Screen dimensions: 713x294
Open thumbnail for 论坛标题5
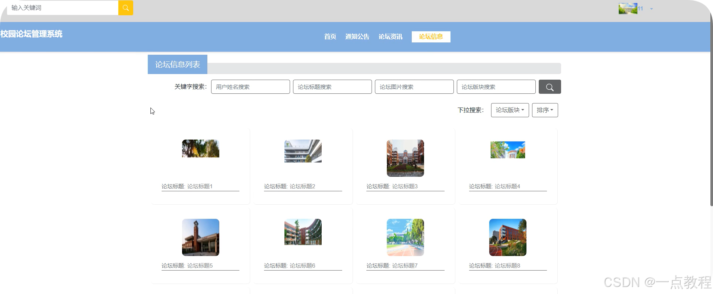(201, 237)
